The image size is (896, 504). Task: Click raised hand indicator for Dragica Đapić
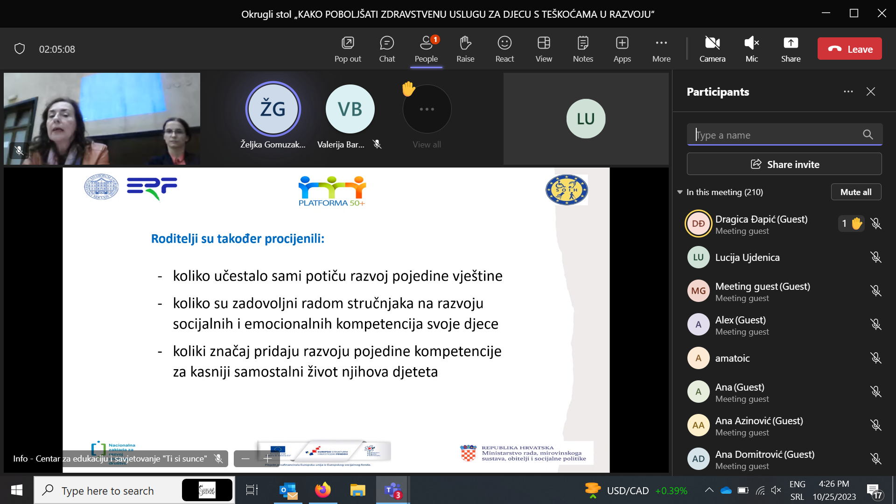[851, 224]
